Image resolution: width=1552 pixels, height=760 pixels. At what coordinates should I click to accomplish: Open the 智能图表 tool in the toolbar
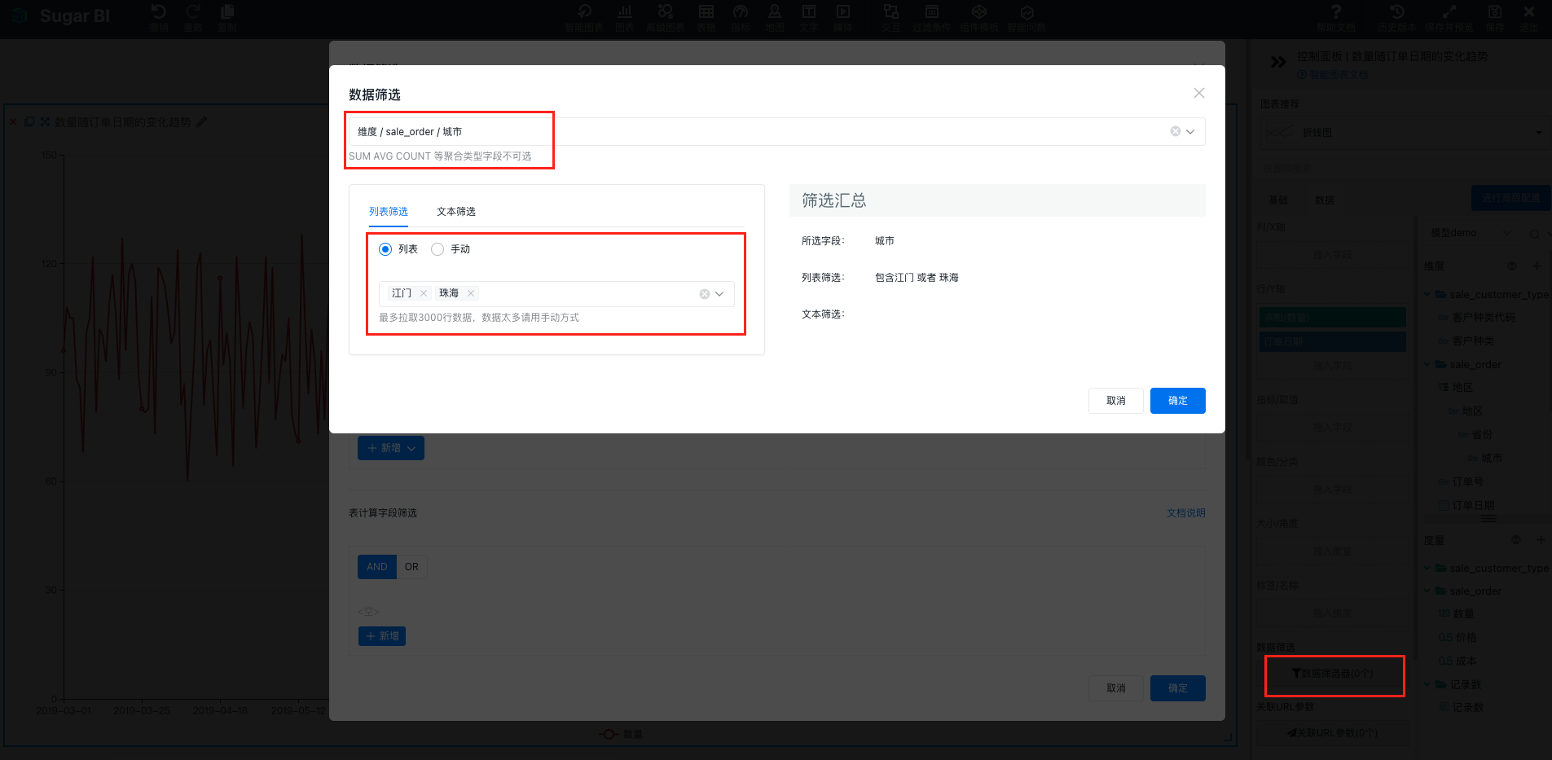pos(584,17)
